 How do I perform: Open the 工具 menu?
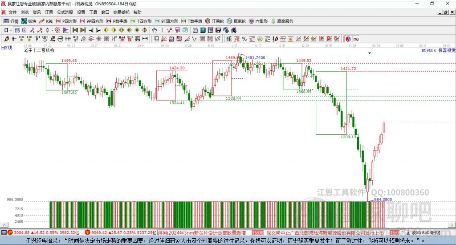pyautogui.click(x=93, y=12)
